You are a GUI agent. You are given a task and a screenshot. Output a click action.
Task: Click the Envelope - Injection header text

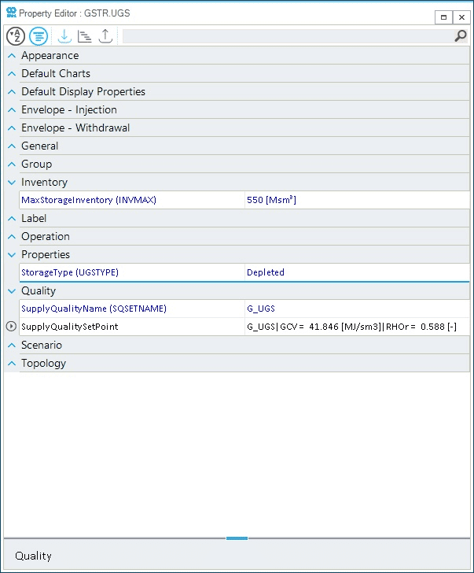coord(69,109)
